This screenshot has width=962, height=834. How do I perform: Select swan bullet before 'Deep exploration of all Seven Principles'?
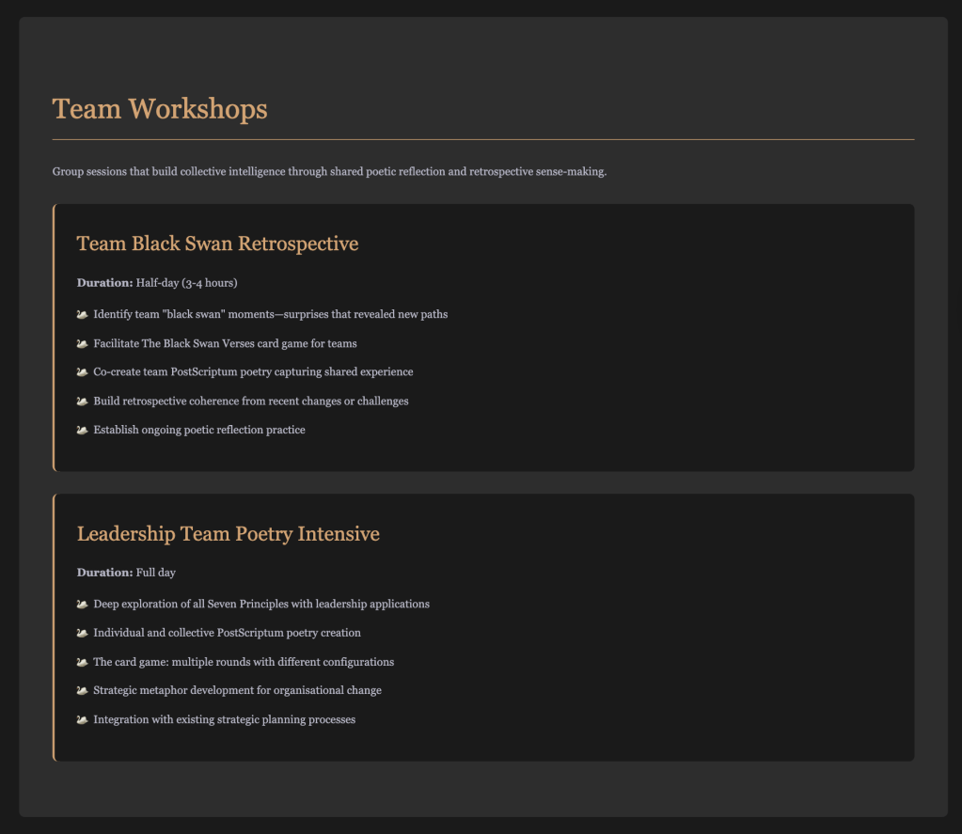tap(82, 604)
